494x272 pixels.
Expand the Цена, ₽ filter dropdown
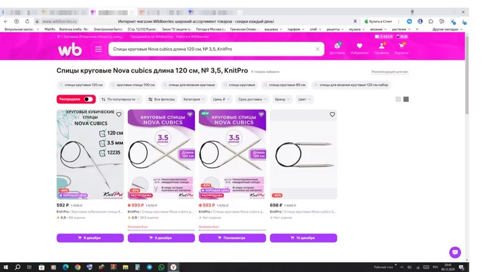pyautogui.click(x=221, y=99)
